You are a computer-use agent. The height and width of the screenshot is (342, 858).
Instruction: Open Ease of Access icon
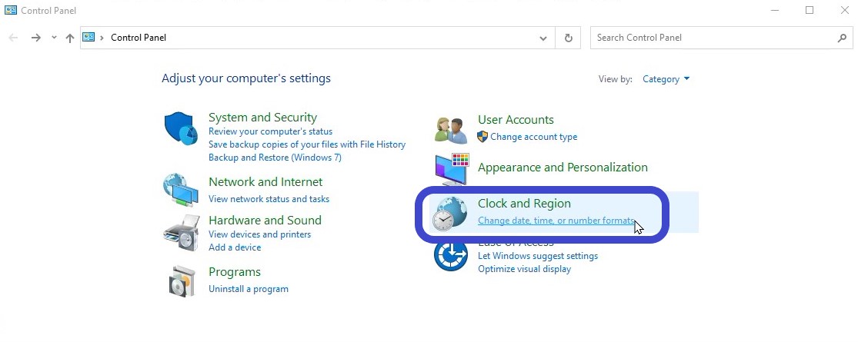pyautogui.click(x=451, y=254)
